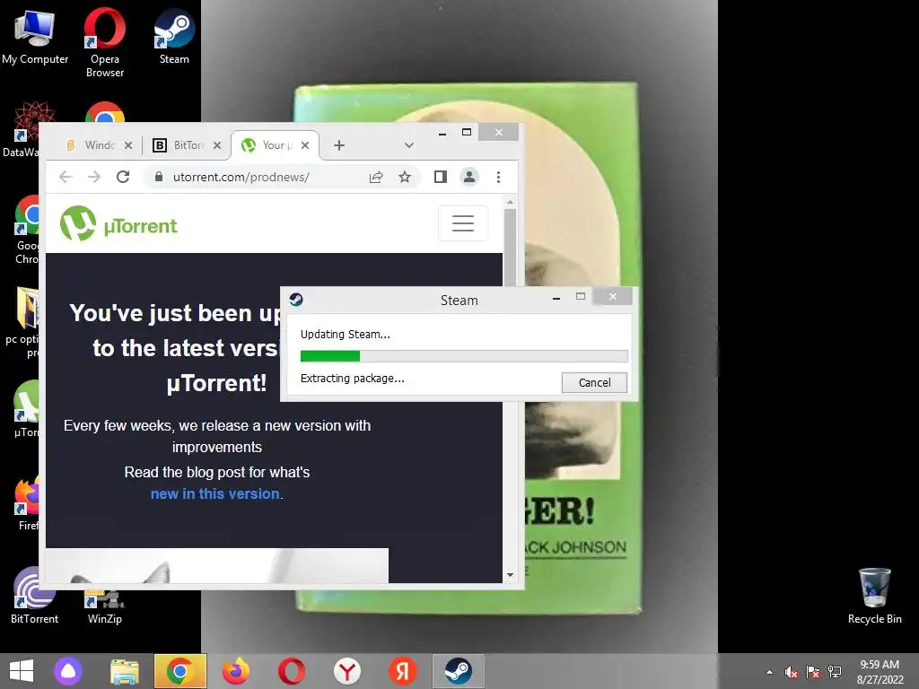Screen dimensions: 919x689
Task: Minimize the Steam updater window
Action: pos(556,298)
